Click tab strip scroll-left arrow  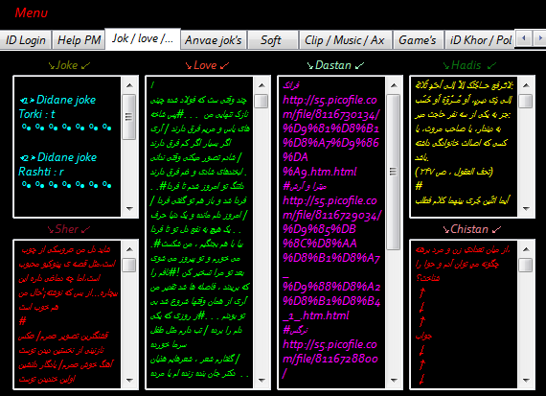click(524, 37)
